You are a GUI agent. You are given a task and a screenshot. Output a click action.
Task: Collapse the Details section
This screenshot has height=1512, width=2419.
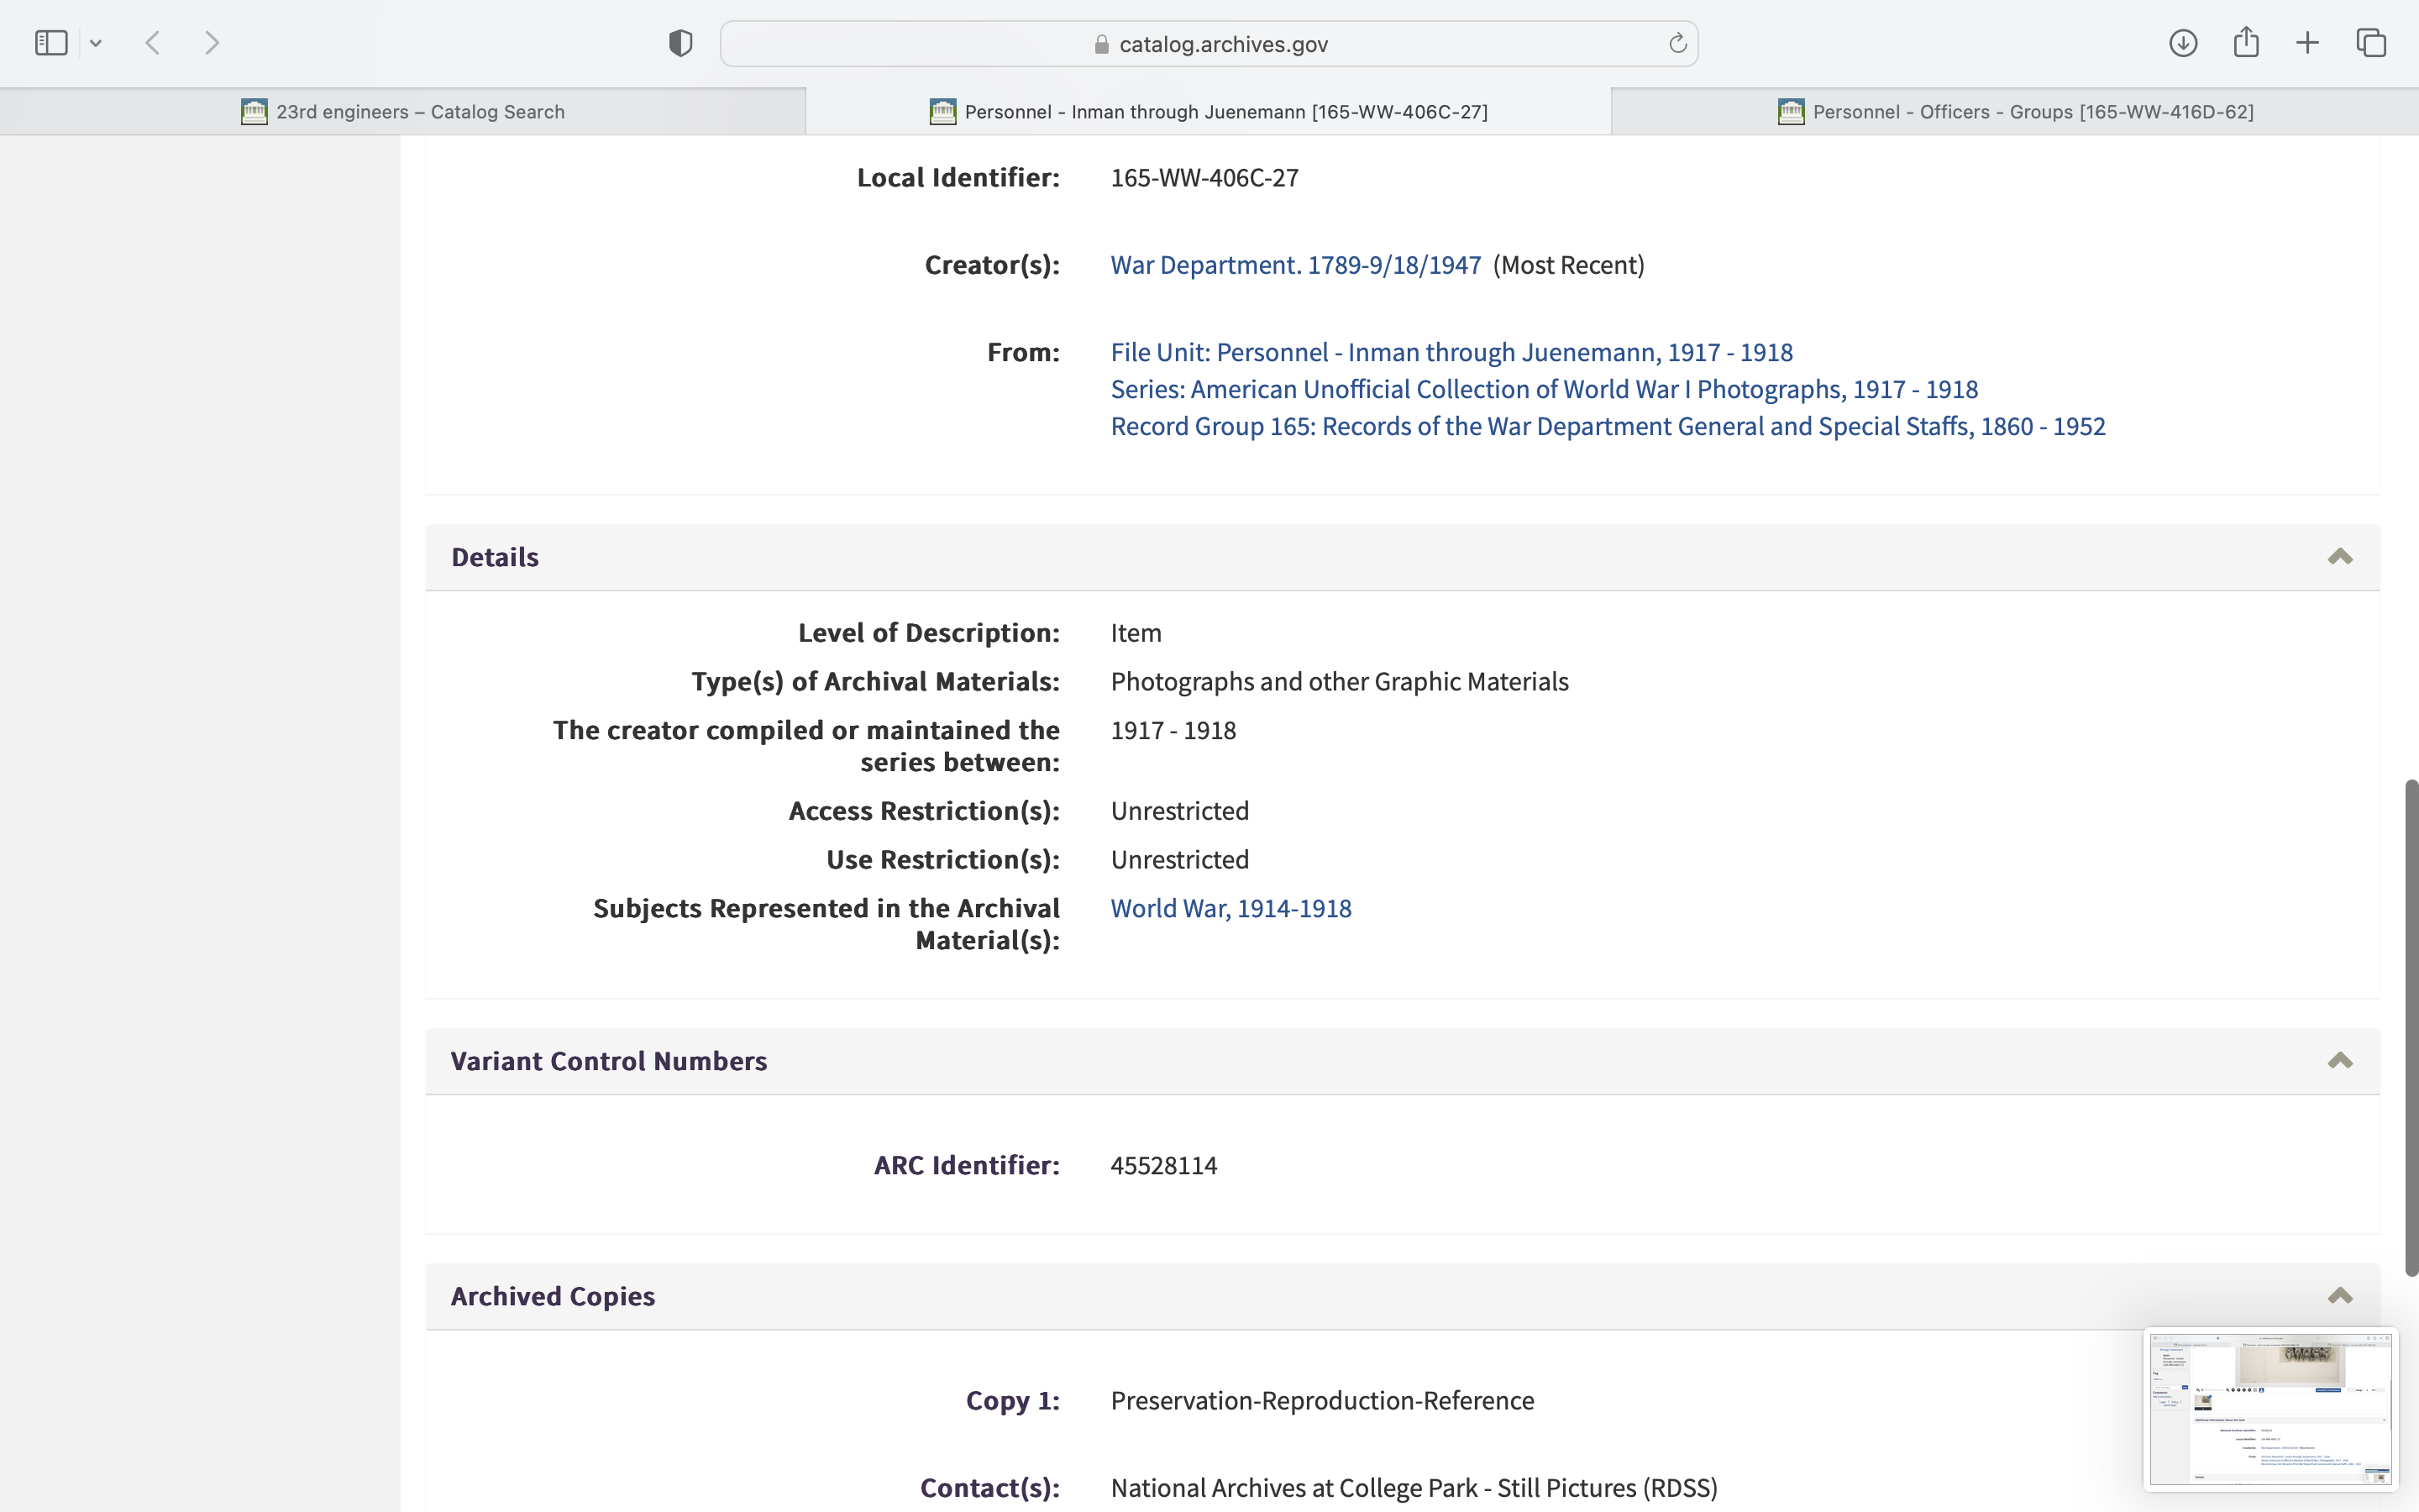pos(2340,557)
